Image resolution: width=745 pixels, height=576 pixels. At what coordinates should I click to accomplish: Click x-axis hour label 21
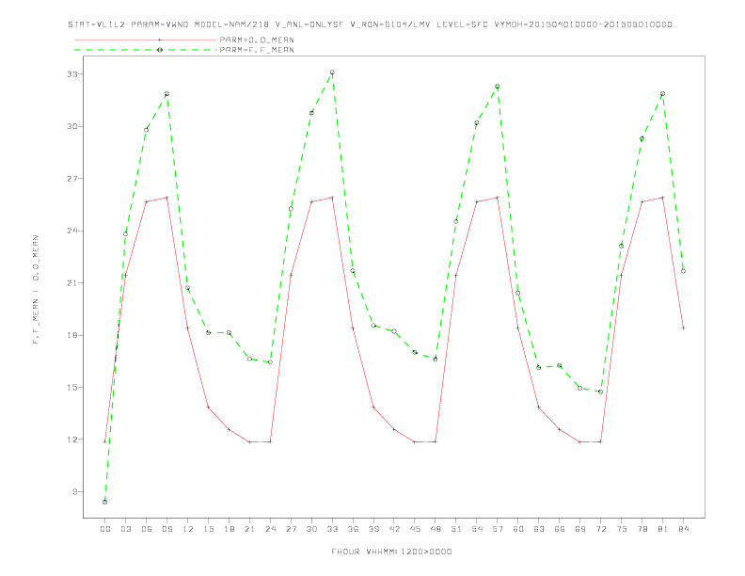(249, 529)
